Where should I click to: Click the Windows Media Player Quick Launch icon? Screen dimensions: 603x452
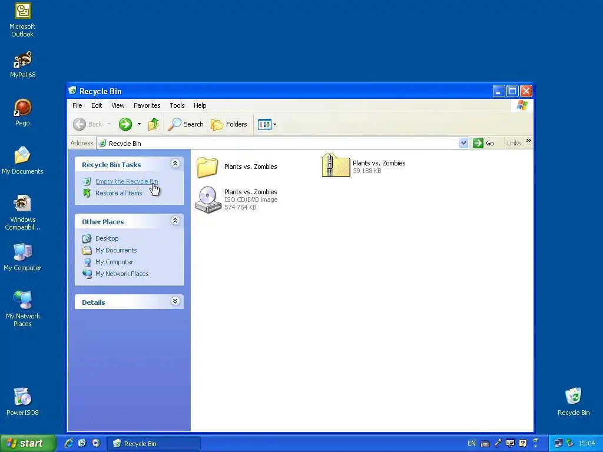tap(96, 443)
